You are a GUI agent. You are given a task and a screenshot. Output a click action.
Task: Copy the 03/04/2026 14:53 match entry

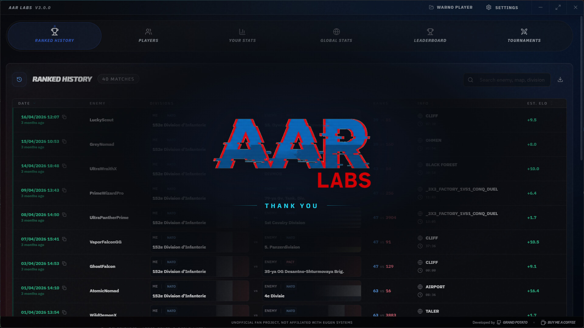64,263
